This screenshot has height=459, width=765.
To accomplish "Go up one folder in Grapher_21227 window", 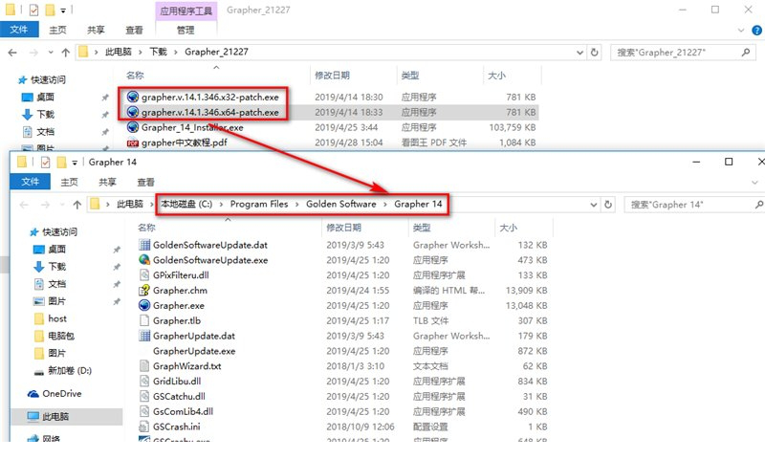I will pos(65,53).
